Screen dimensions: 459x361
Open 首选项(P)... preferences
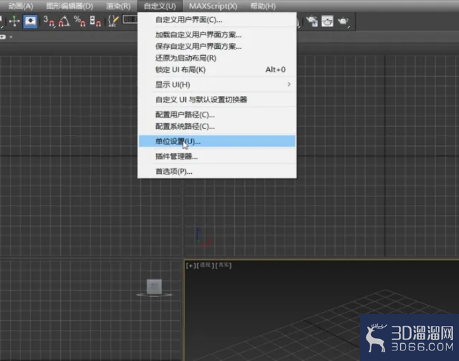pyautogui.click(x=217, y=171)
